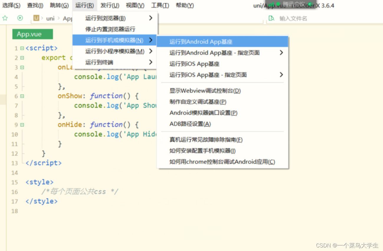The image size is (383, 251).
Task: Open 运行到Android App基座 - 指定页面 submenu
Action: tap(223, 53)
